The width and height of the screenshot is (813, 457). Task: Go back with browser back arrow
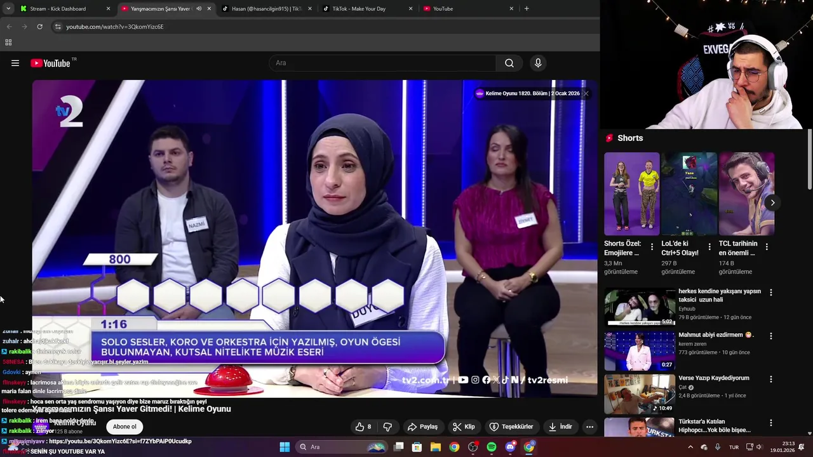coord(9,27)
